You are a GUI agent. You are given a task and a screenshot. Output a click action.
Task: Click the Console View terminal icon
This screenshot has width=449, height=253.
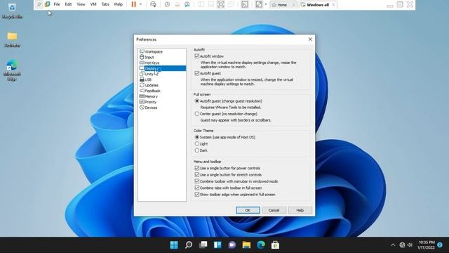click(x=245, y=4)
